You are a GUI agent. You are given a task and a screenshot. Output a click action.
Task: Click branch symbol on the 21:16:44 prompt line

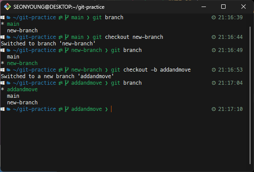tap(66, 37)
